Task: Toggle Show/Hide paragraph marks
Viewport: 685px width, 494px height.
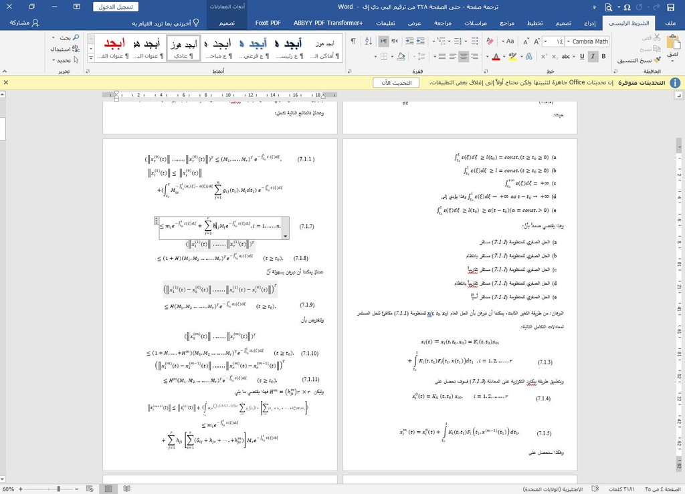Action: (x=353, y=41)
